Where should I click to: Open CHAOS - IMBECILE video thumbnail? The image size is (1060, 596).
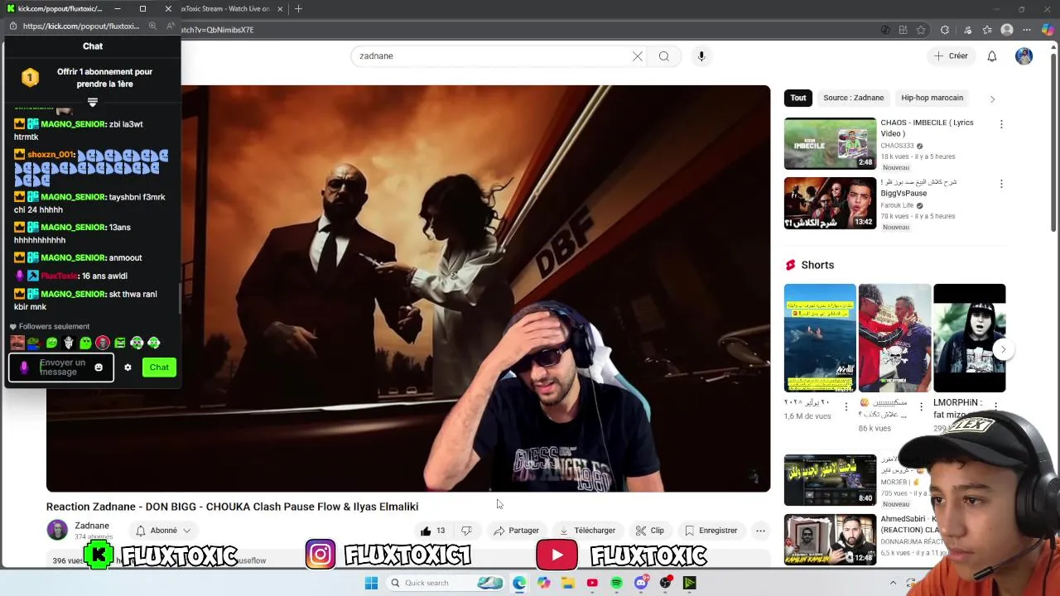coord(830,143)
